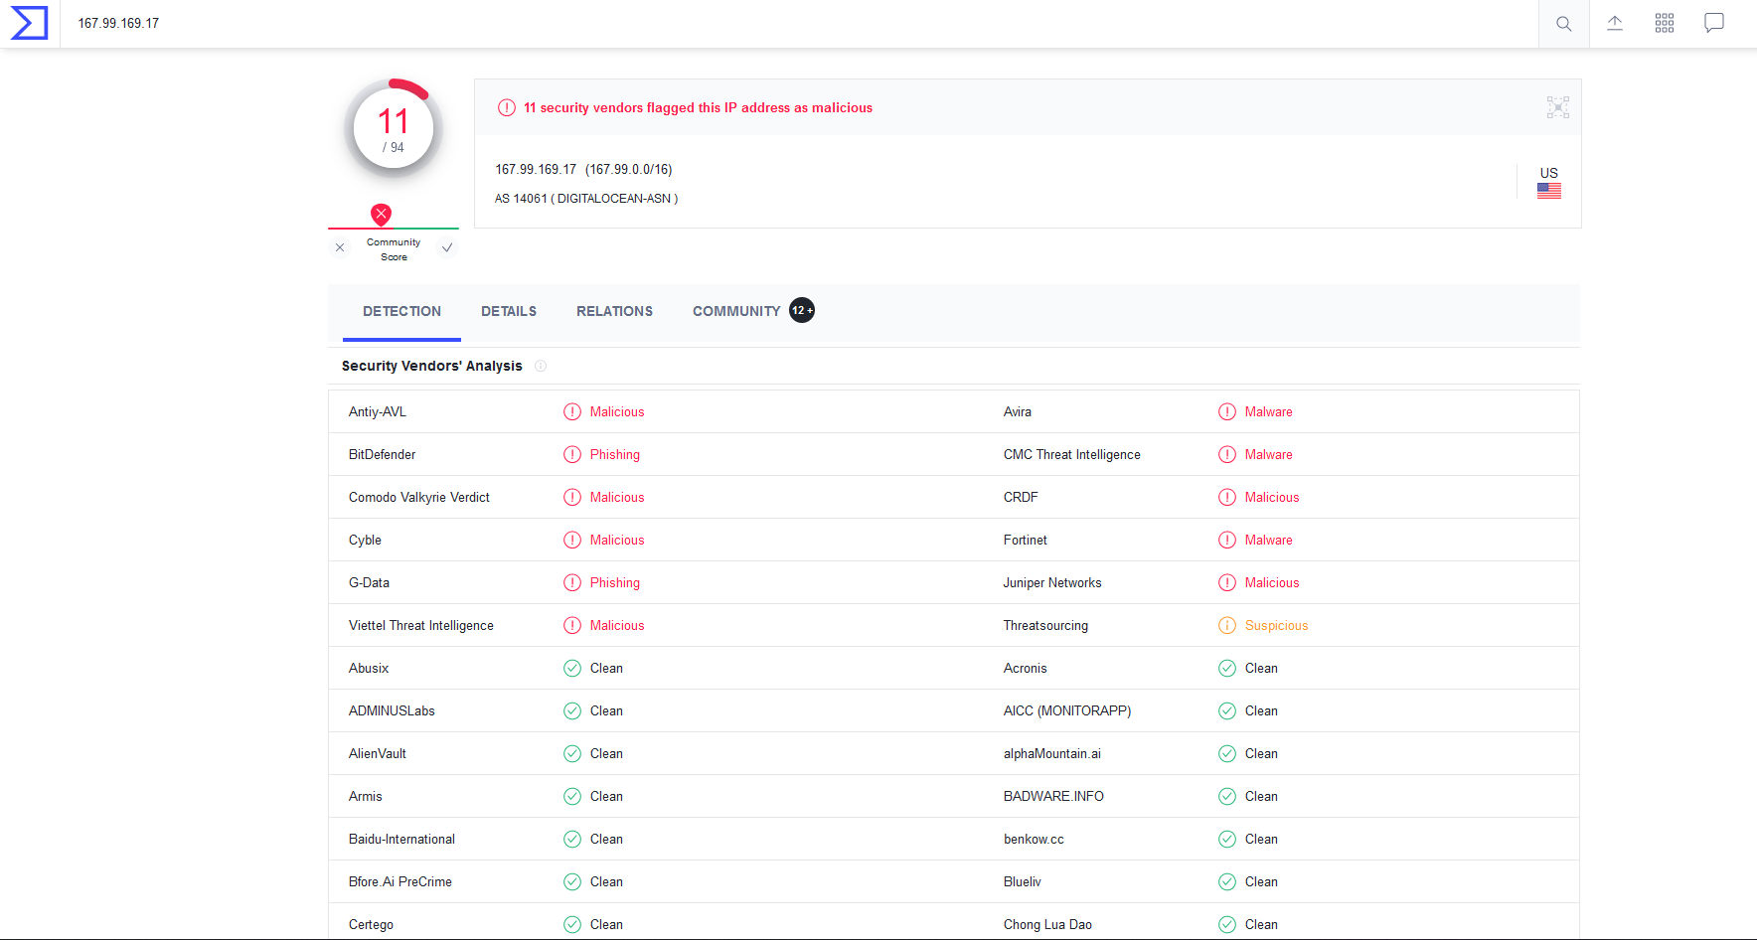Open comments via the speech bubble icon

1713,23
